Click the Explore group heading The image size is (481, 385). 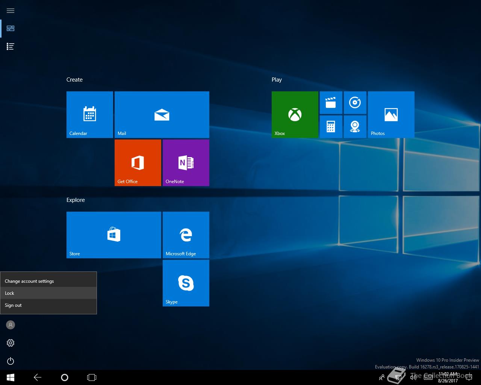point(76,200)
